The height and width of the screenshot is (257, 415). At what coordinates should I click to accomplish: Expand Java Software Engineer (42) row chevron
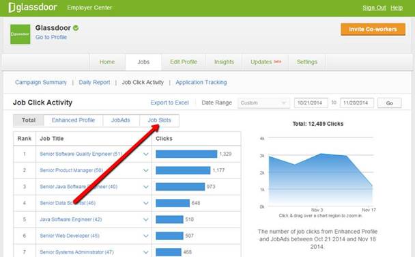point(146,219)
